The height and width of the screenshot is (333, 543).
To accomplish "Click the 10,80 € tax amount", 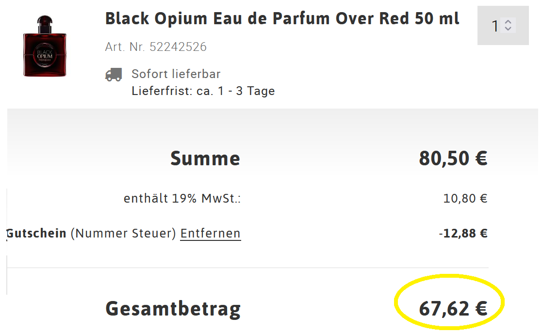I will point(465,198).
